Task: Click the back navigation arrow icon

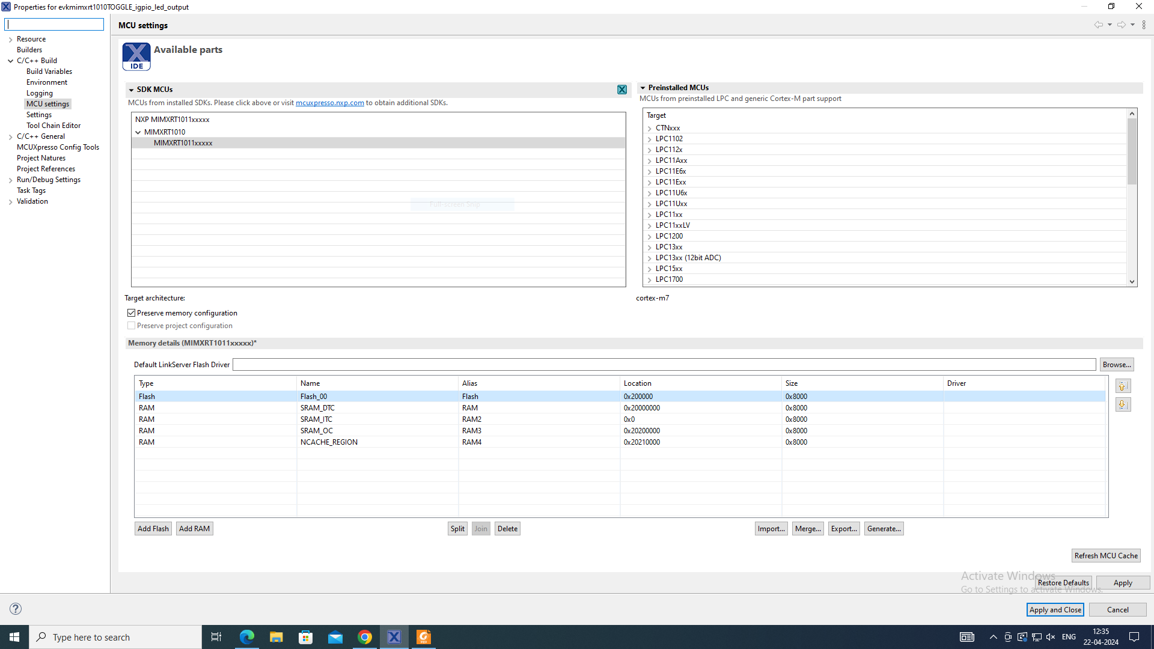Action: coord(1098,25)
